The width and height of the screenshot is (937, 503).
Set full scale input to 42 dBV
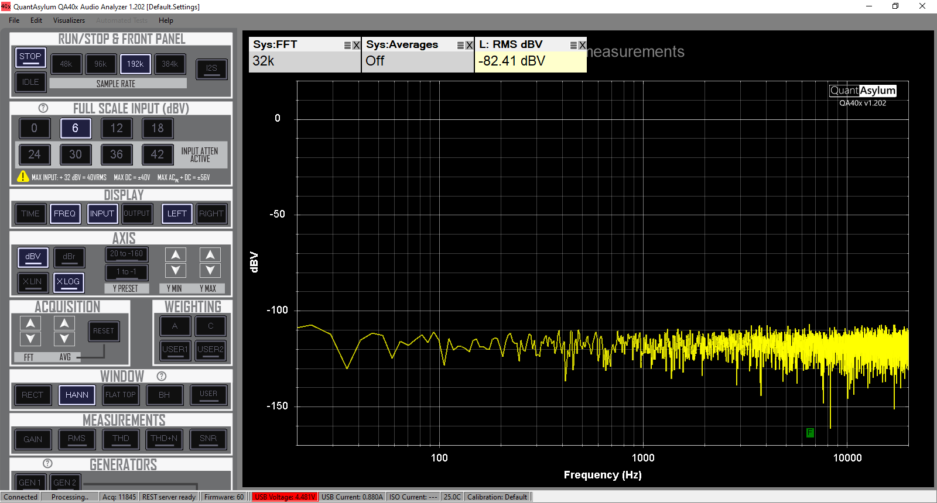(x=158, y=154)
